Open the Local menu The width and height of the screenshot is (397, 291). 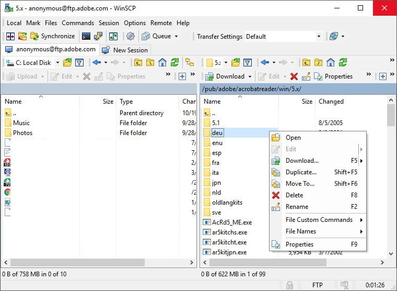(x=14, y=23)
